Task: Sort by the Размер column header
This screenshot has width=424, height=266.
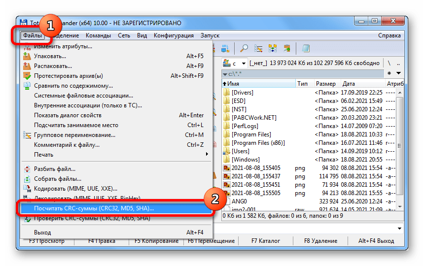Action: [x=327, y=84]
